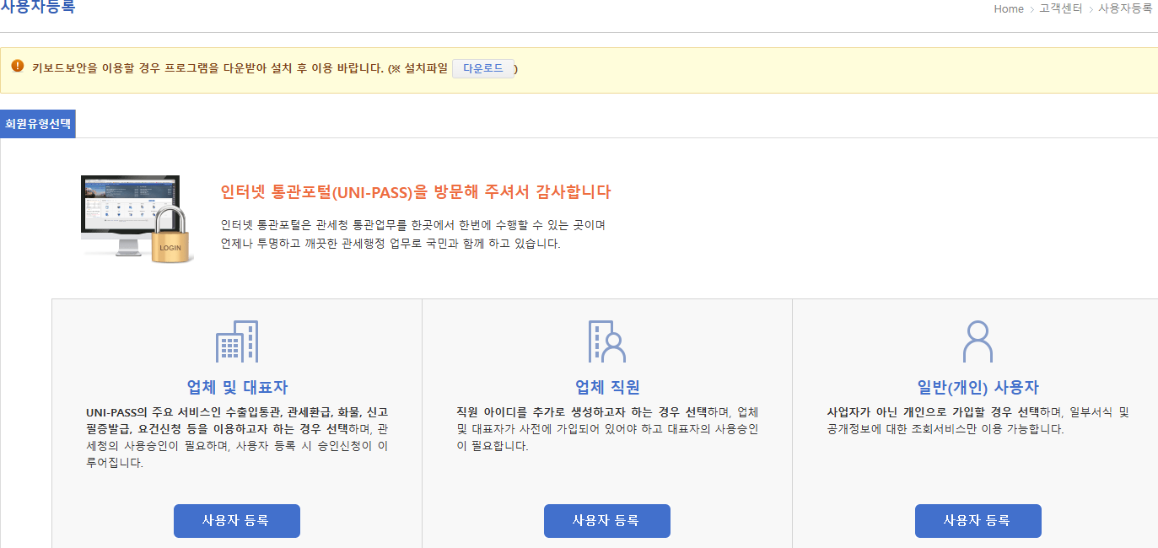Click the 다운로드 button for keyboard security installer
1158x548 pixels.
click(483, 69)
